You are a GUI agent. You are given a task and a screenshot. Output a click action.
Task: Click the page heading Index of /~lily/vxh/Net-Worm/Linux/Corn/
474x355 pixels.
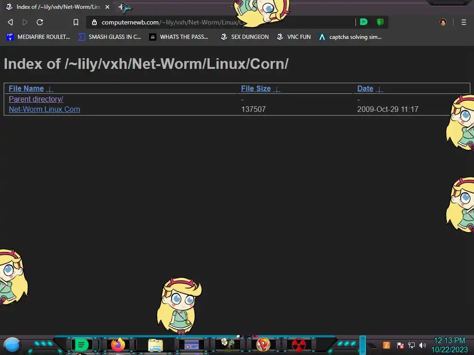click(146, 64)
